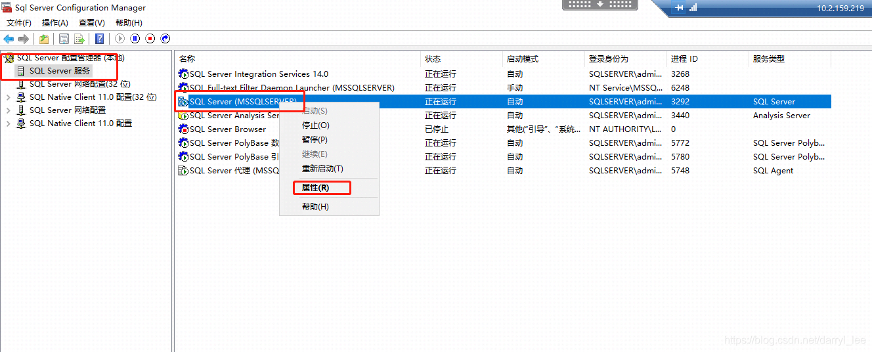Click the 手动 startup mode cell
The height and width of the screenshot is (352, 872).
515,88
